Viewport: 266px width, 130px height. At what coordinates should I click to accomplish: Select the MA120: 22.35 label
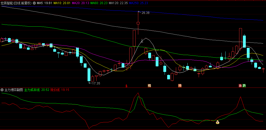click(x=118, y=3)
